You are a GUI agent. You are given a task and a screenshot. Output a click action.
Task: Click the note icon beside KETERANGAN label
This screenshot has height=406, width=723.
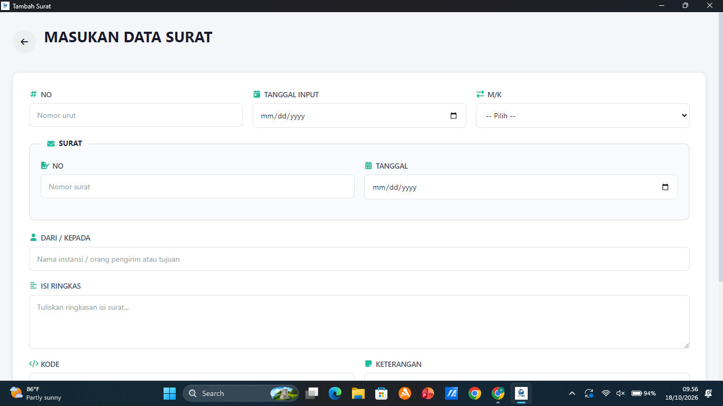pyautogui.click(x=368, y=364)
